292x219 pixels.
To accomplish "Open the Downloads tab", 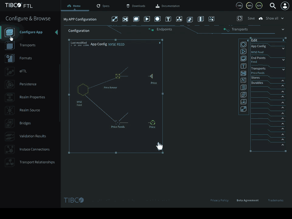I will pos(136,6).
